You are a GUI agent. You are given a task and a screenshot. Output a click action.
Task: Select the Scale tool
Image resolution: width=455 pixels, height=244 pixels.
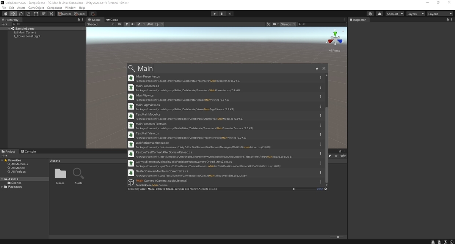coord(28,14)
